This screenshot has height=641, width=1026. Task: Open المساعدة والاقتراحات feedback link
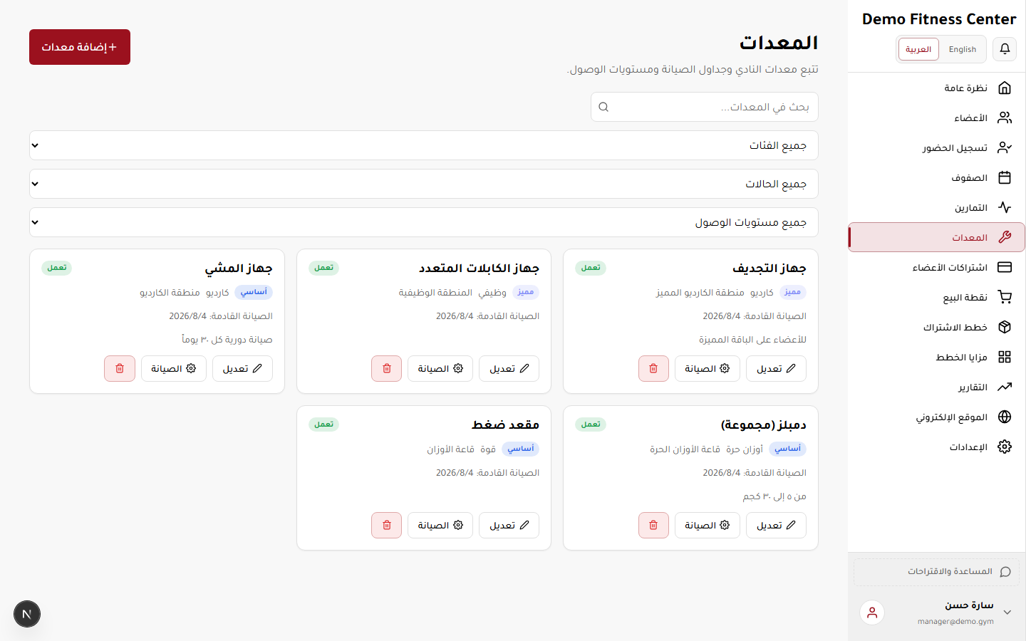point(936,572)
